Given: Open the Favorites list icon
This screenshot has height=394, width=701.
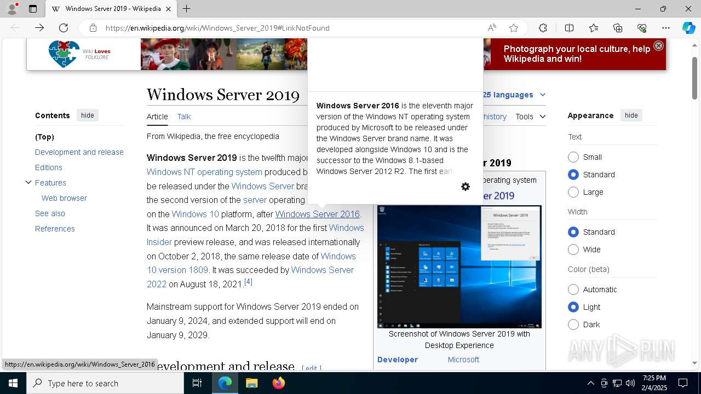Looking at the screenshot, I should 594,28.
